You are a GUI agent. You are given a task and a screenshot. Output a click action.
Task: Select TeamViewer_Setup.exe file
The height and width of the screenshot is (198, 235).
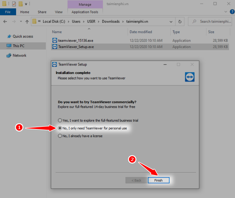click(140, 47)
